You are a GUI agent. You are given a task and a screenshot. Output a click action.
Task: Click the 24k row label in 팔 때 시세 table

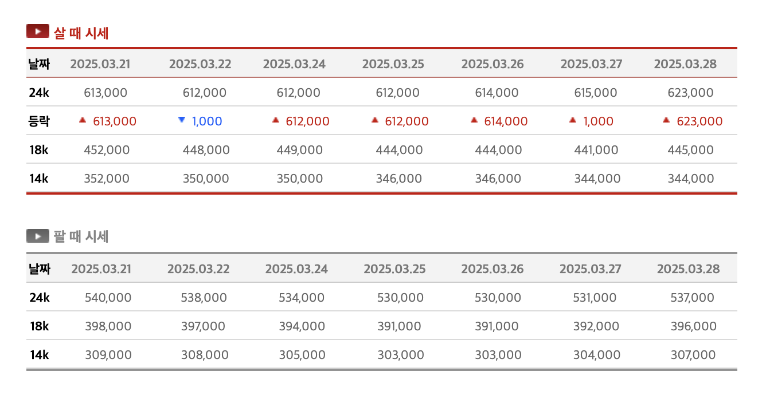pos(40,298)
